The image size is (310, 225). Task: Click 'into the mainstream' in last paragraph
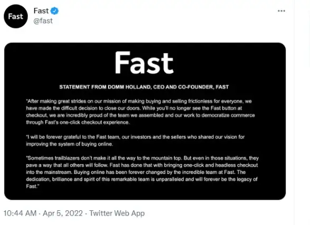tap(49, 172)
